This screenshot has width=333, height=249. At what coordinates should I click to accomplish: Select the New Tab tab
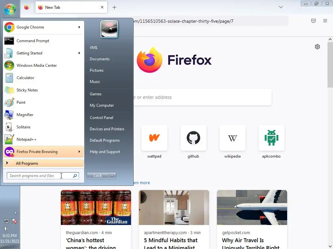[71, 7]
